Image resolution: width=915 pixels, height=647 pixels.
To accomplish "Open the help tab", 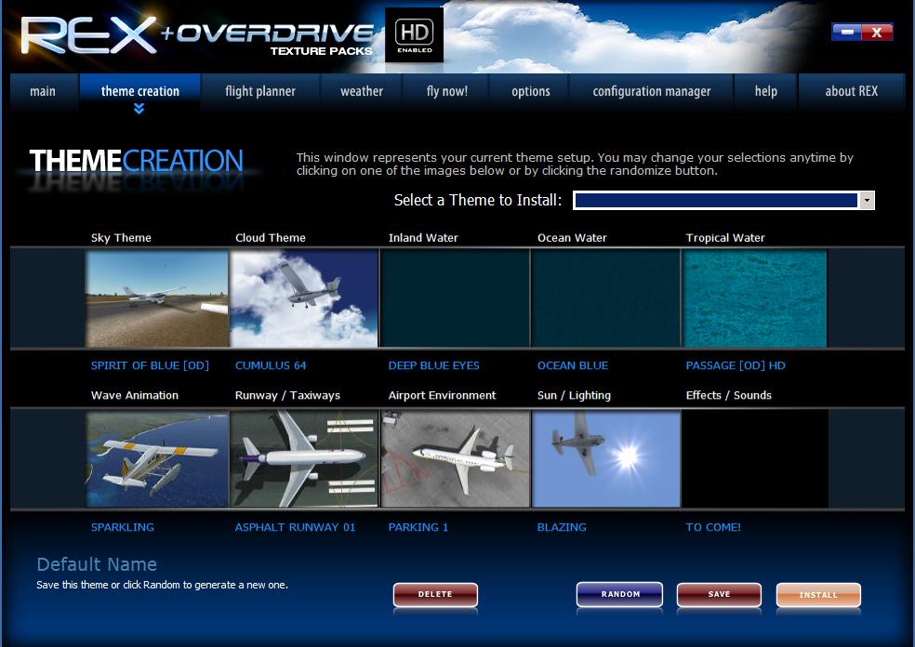I will click(x=765, y=92).
